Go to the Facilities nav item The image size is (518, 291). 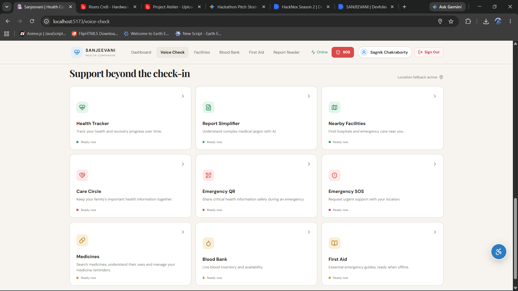click(x=202, y=52)
